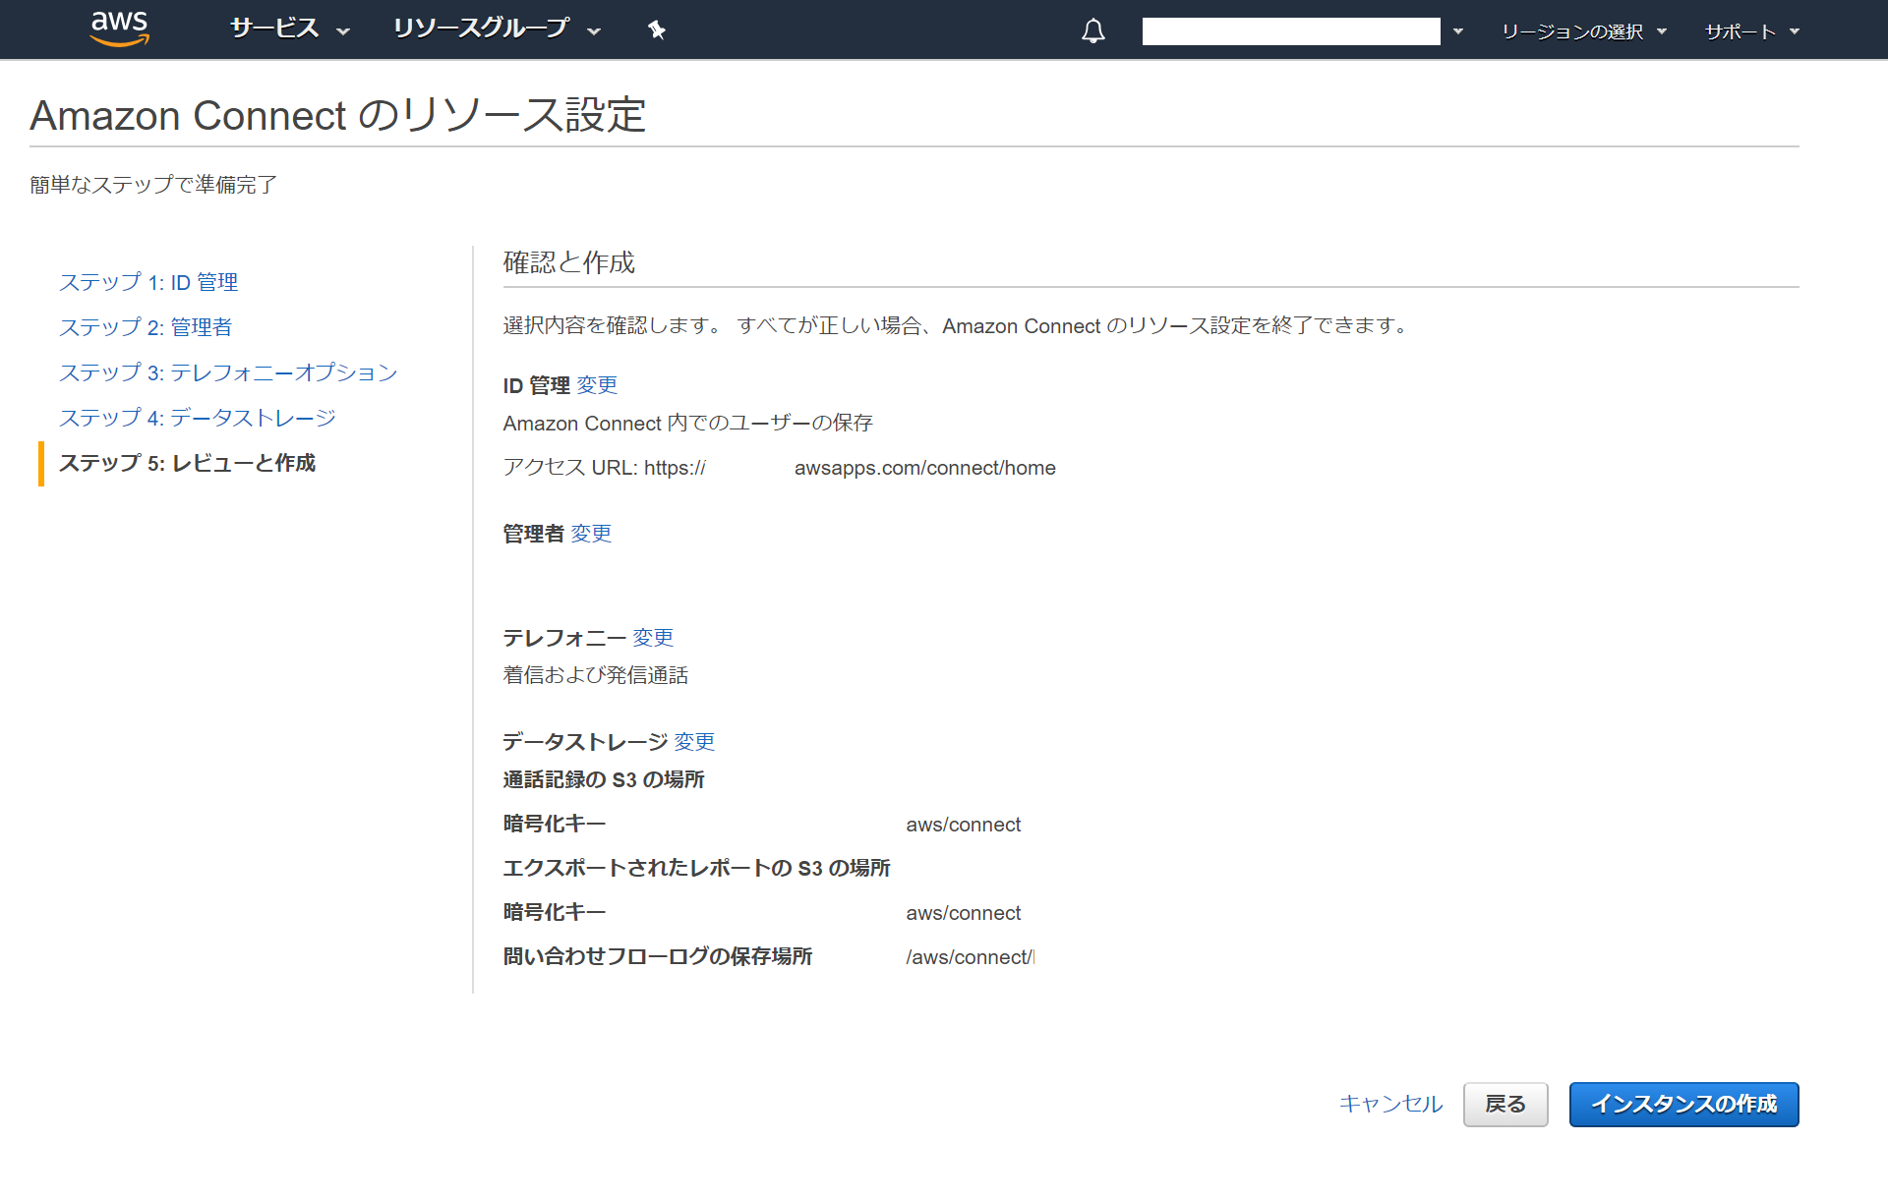
Task: Expand the リソースグループ dropdown
Action: coord(496,29)
